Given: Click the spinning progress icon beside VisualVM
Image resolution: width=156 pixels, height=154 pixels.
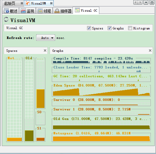Looking at the screenshot, I should tap(6, 19).
